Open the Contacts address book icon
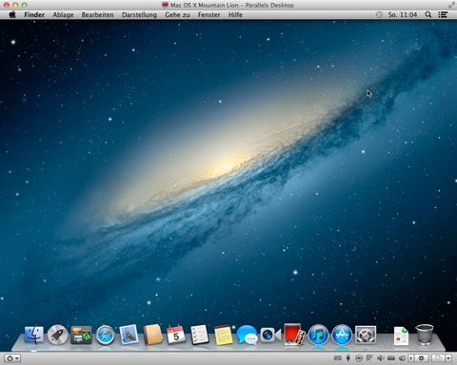Image resolution: width=457 pixels, height=365 pixels. pos(152,335)
